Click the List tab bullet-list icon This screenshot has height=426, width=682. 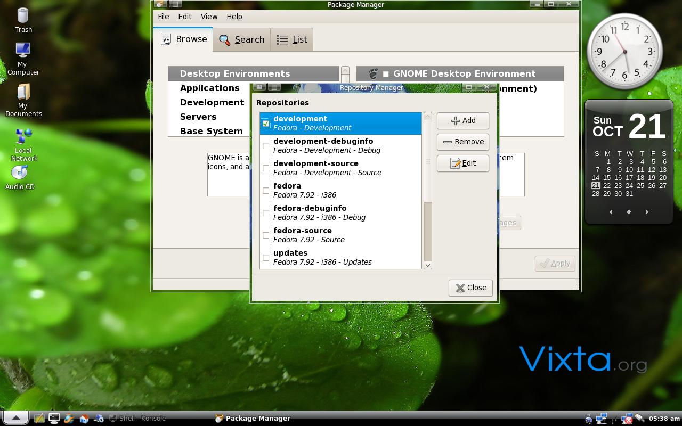click(x=282, y=40)
